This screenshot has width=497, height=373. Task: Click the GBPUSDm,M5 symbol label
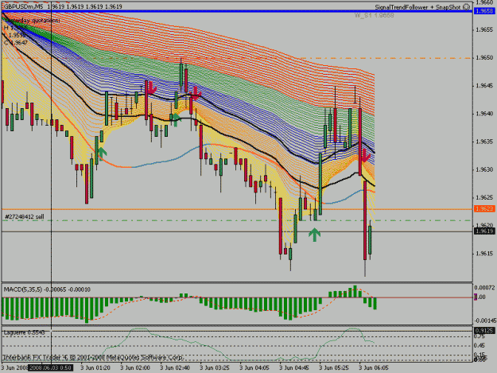[x=23, y=6]
